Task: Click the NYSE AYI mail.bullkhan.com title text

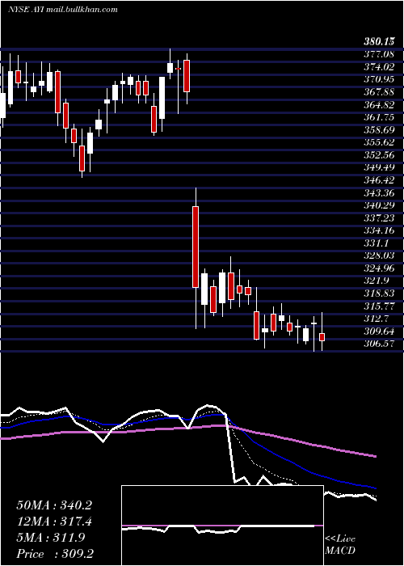Action: (x=63, y=10)
